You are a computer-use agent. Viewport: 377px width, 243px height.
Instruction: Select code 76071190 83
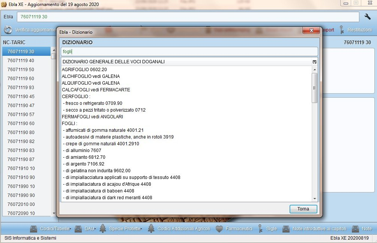[27, 151]
